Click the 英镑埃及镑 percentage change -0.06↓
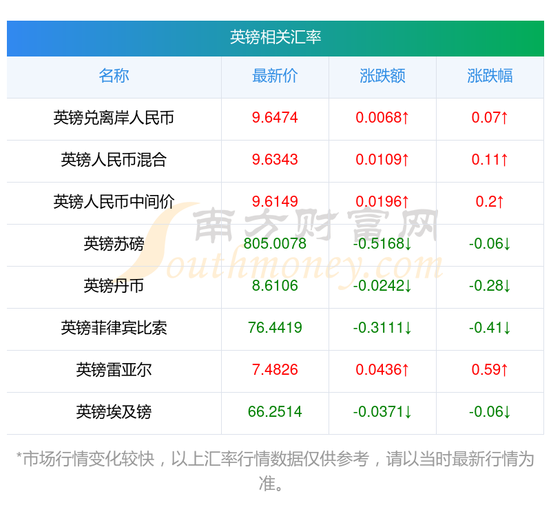This screenshot has height=505, width=551. (490, 412)
